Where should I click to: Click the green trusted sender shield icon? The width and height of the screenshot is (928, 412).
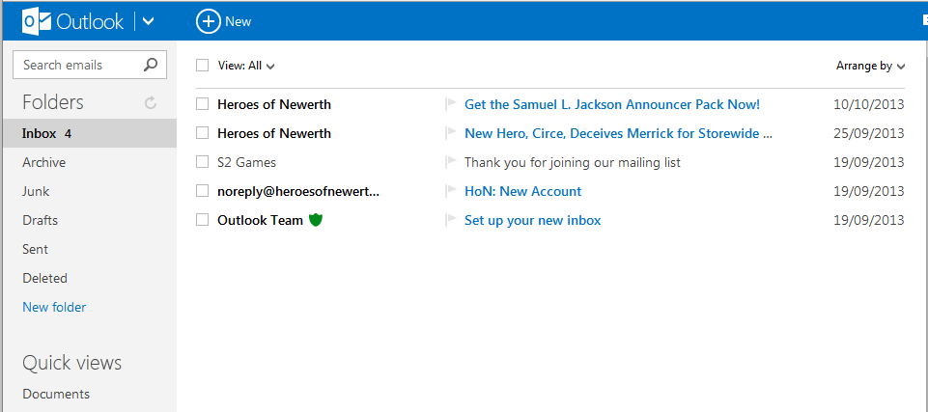316,221
